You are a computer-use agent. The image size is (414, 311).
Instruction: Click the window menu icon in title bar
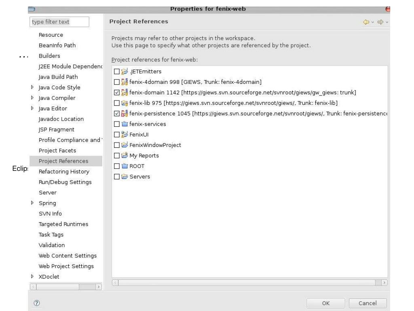click(x=32, y=9)
